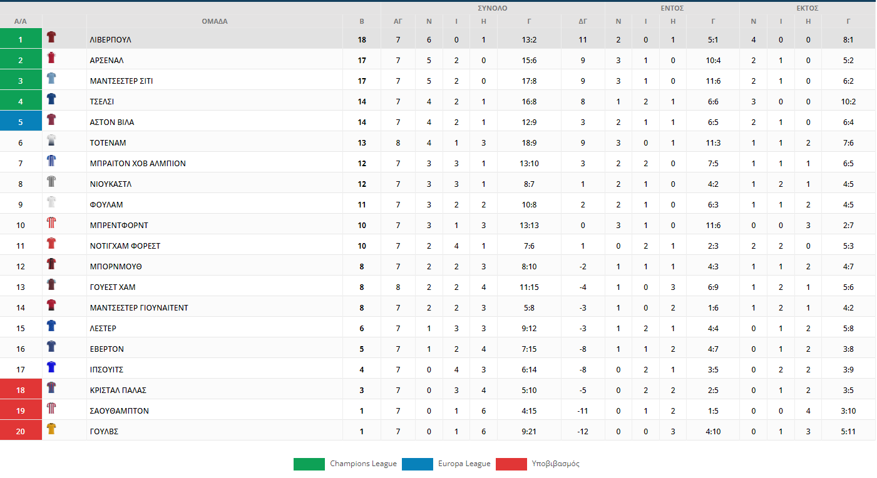
Task: Click the Liverpool (ΛΙΒΕΡΠΟΥΛ) jersey icon
Action: coord(51,37)
